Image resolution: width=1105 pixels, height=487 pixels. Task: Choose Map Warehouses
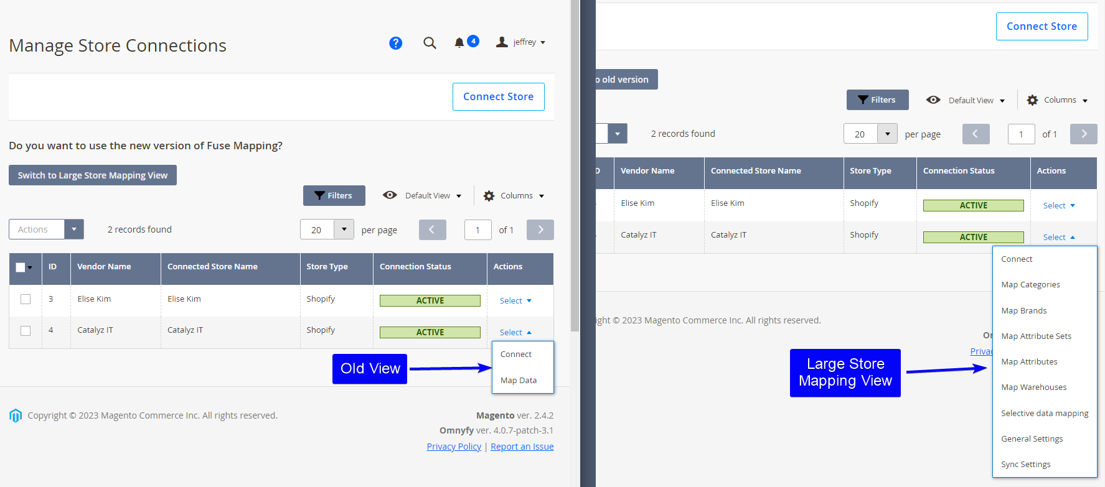(1045, 387)
